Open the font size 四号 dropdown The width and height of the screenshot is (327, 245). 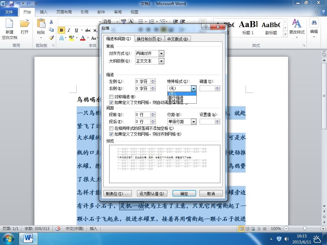(x=118, y=21)
